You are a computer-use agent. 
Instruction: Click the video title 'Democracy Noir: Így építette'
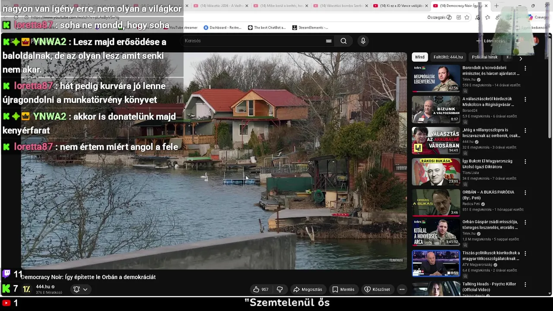[88, 277]
